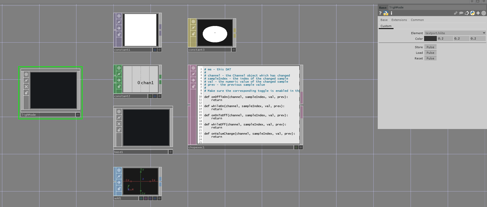Screen dimensions: 487x207
Task: Click viewer circle icon on chopexec1 node
Action: (x=193, y=68)
